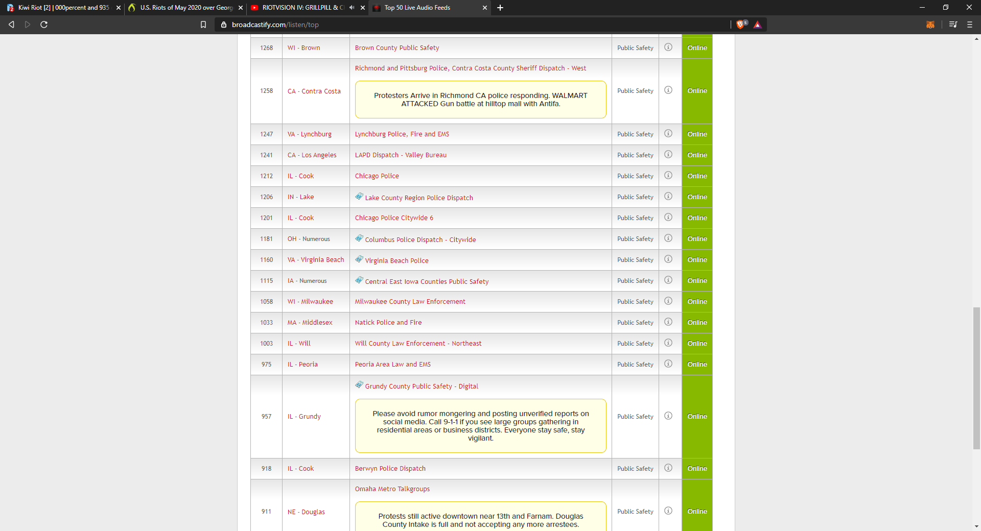Open info icon for Grundy County Public Safety
981x531 pixels.
click(668, 416)
